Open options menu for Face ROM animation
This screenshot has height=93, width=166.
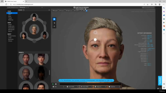tap(78, 87)
